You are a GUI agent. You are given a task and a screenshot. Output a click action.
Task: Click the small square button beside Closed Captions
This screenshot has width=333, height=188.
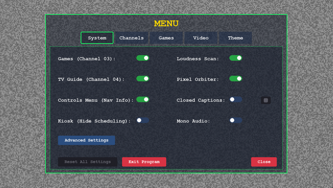[266, 100]
